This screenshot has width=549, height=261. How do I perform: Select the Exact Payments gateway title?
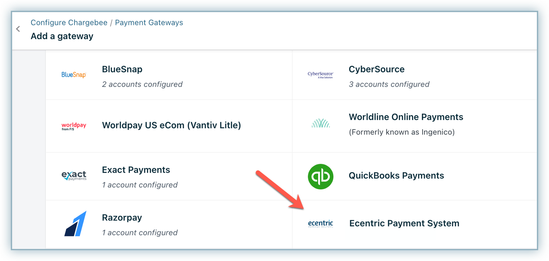pos(136,170)
